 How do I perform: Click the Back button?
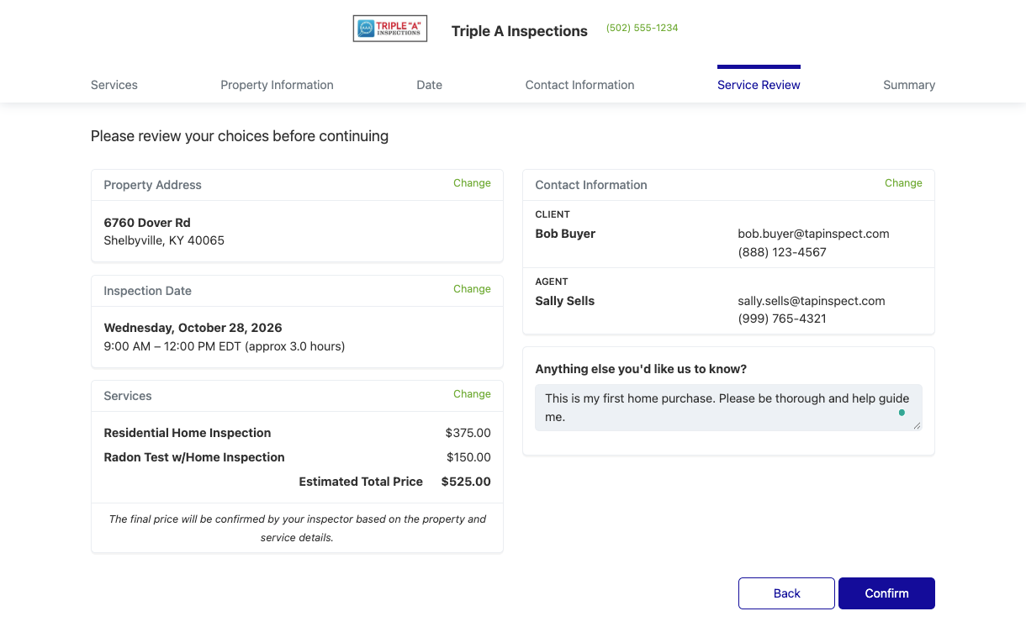coord(786,593)
